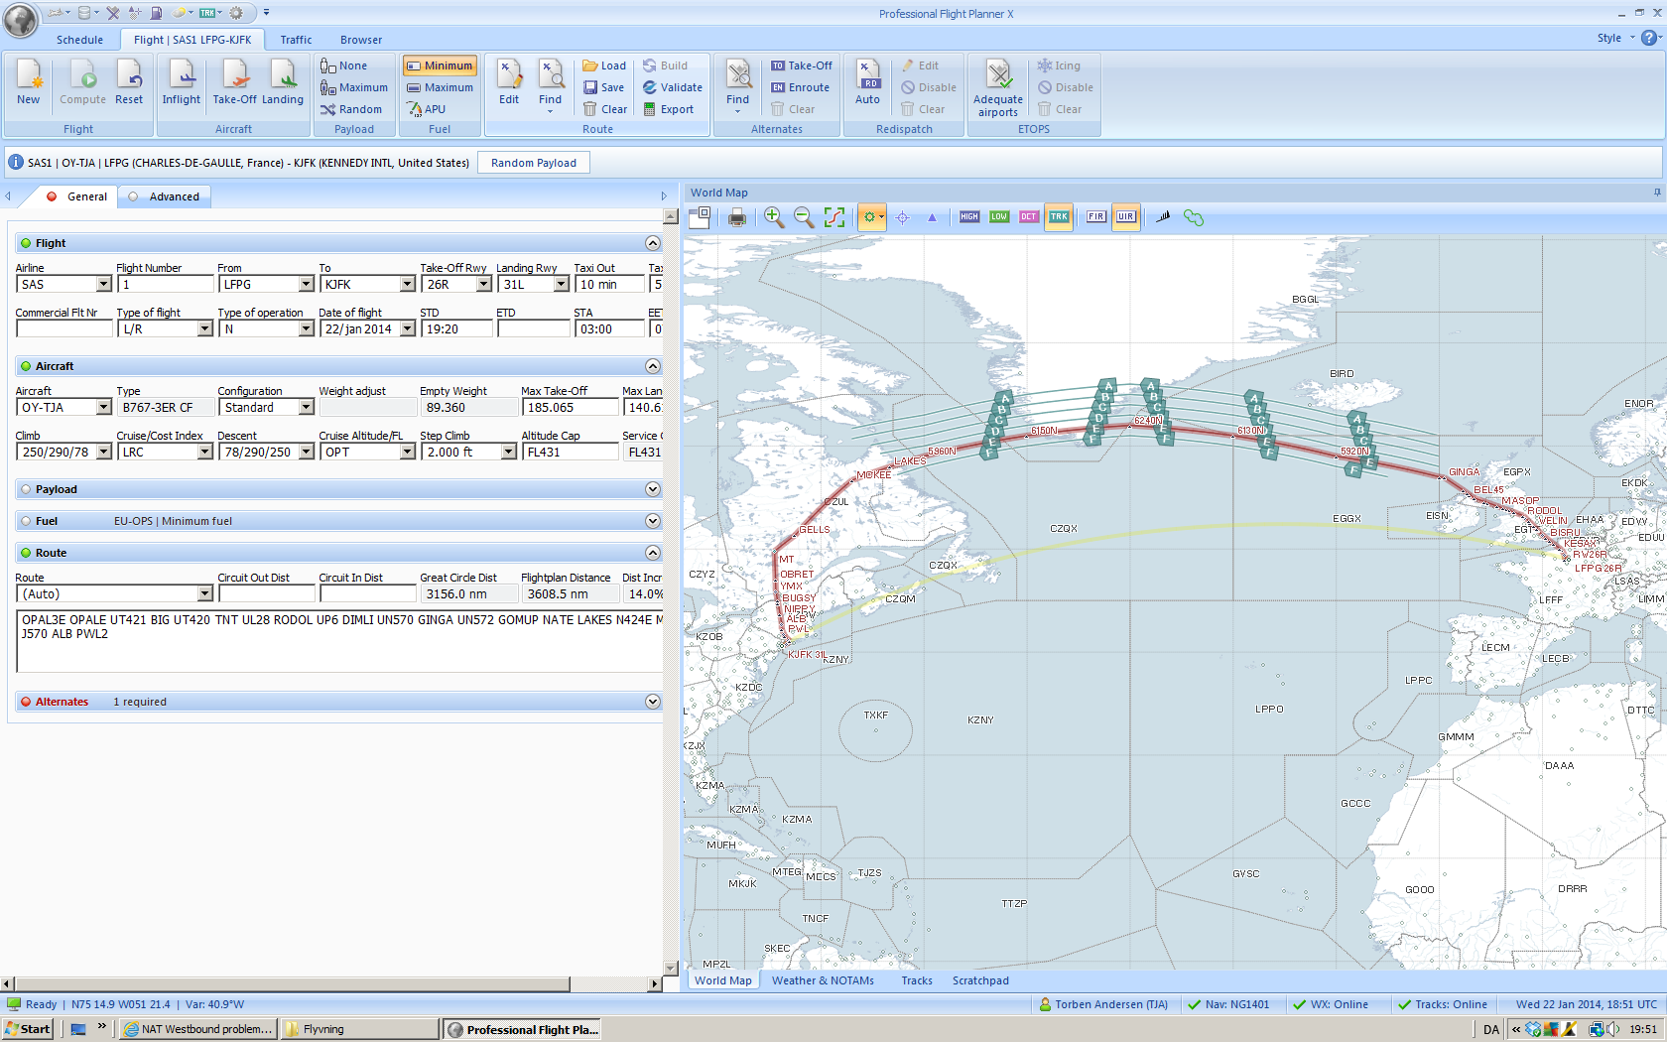Image resolution: width=1667 pixels, height=1042 pixels.
Task: Open the Inflight aircraft tool
Action: 182,82
